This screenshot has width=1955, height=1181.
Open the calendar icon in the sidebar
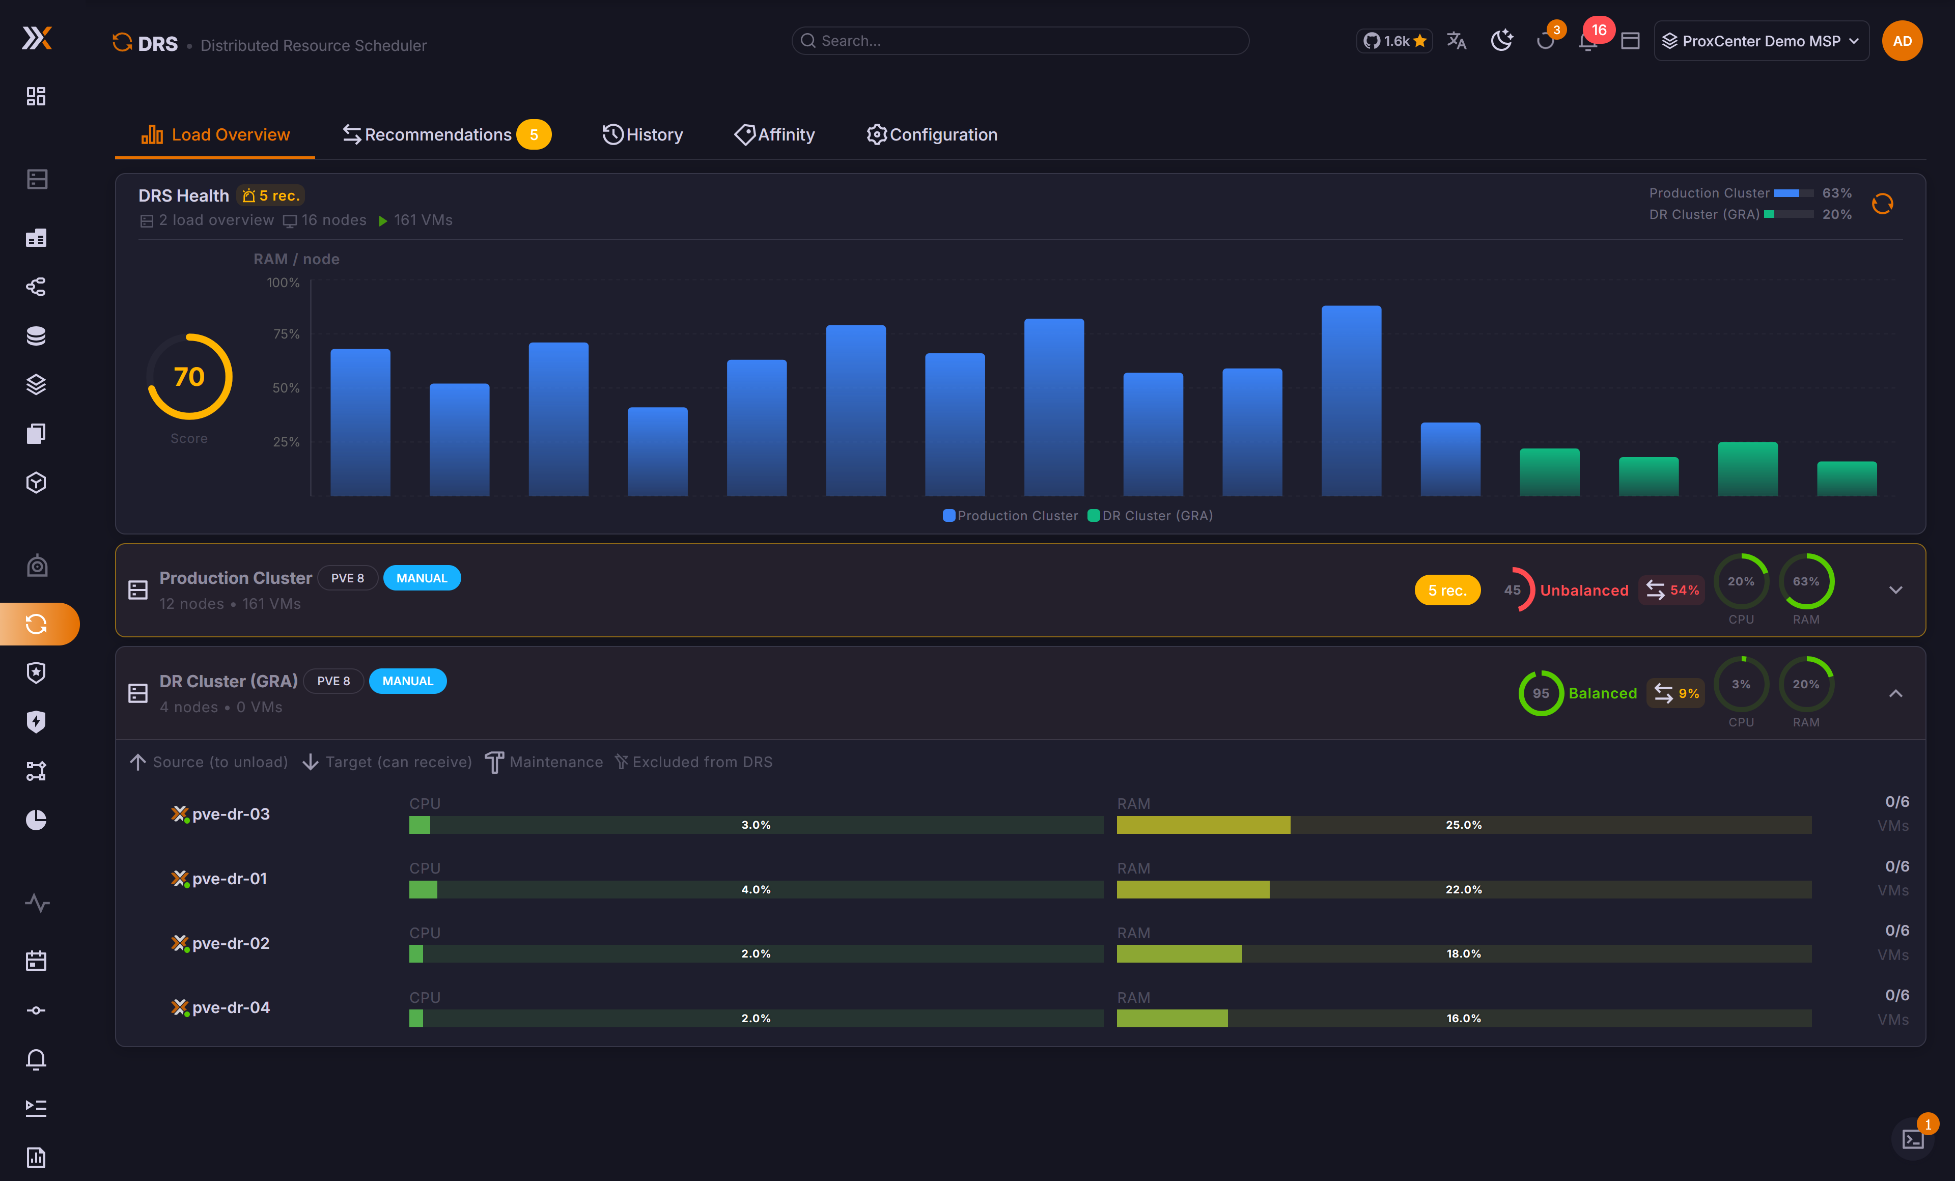click(36, 961)
